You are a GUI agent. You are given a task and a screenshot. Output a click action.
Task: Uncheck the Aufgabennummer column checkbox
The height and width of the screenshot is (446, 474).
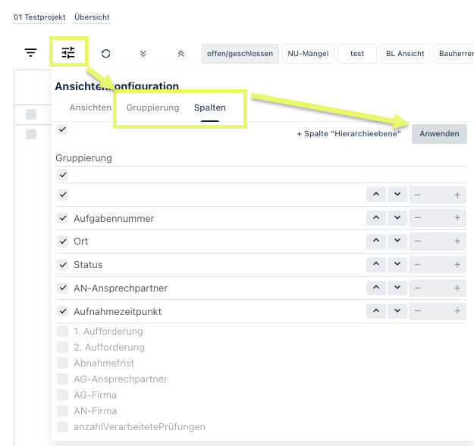(x=63, y=218)
